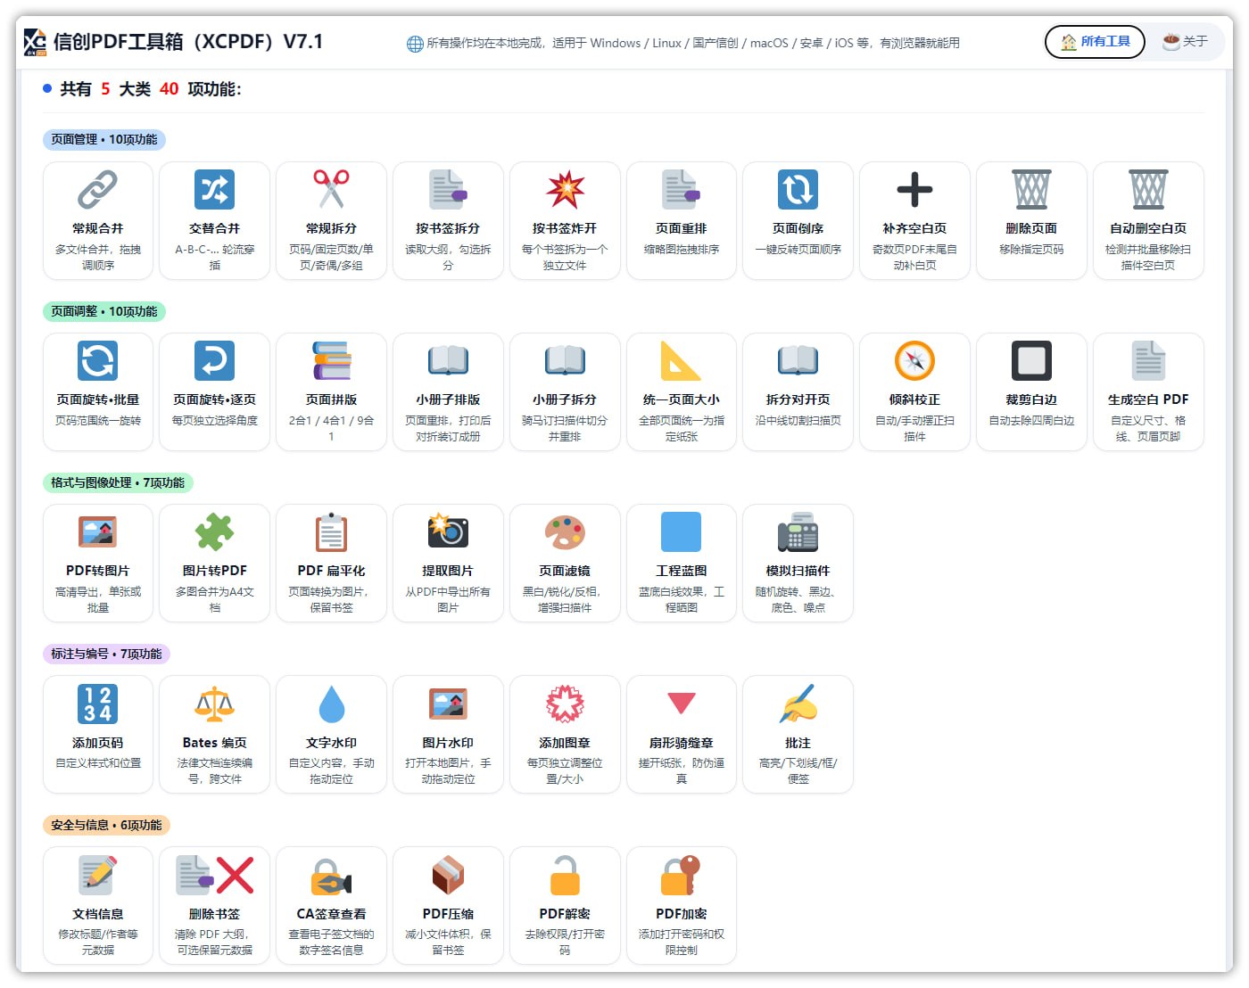
Task: Open the 扇形骑缝章 tool card
Action: point(682,734)
